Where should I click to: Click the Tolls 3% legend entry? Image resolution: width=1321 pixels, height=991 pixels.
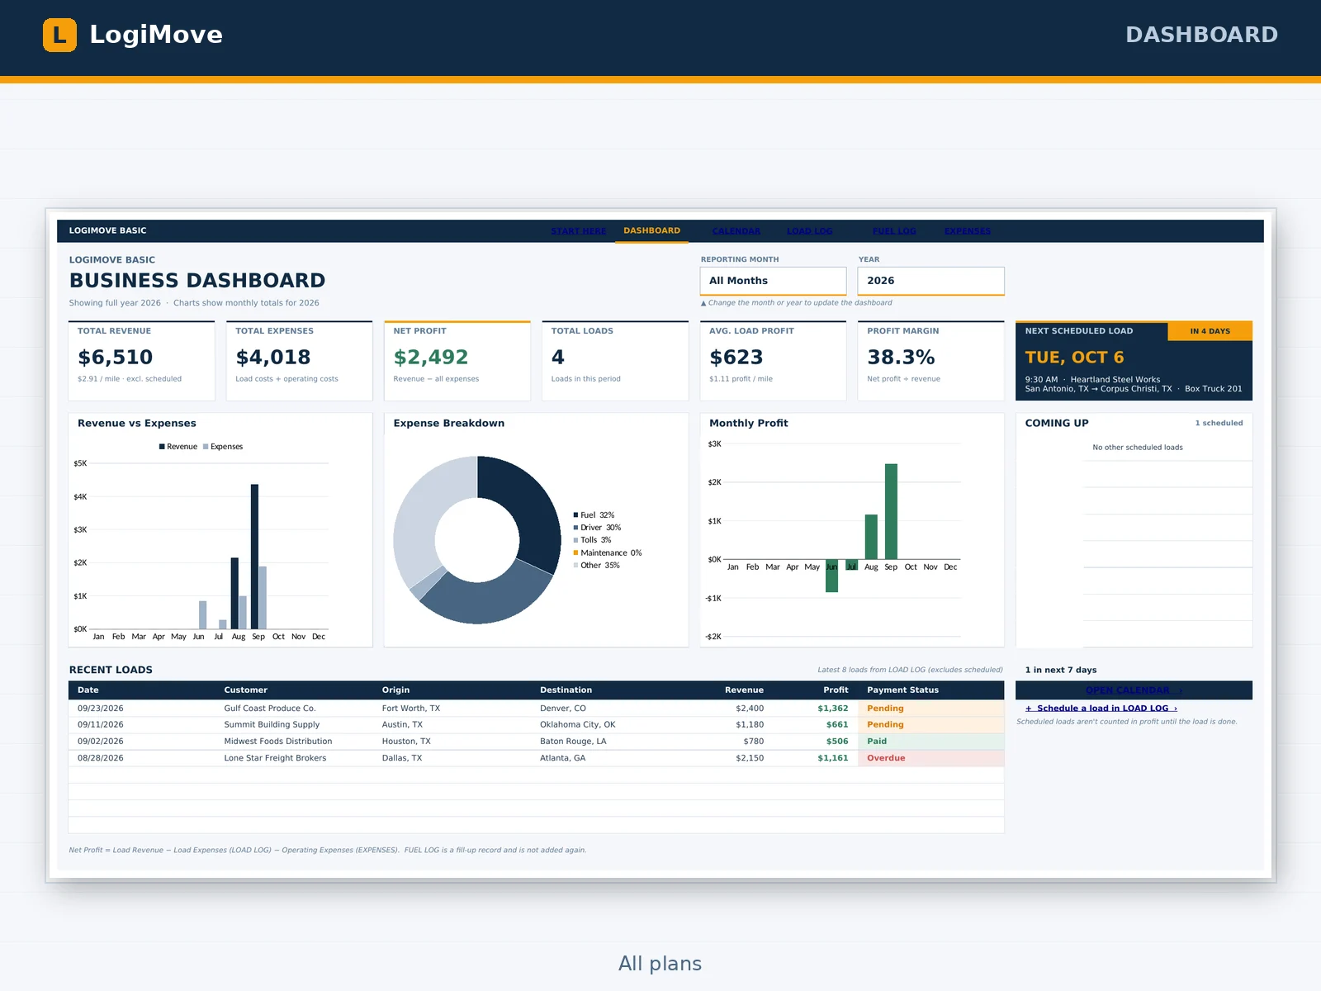coord(593,540)
